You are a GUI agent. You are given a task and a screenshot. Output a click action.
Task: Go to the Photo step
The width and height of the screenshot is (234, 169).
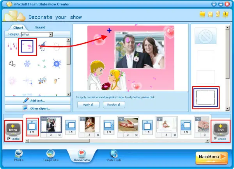[19, 156]
